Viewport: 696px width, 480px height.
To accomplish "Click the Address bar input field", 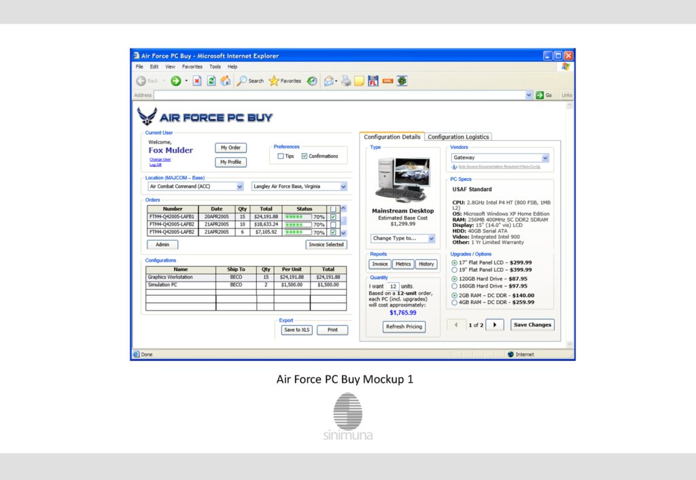I will [340, 95].
